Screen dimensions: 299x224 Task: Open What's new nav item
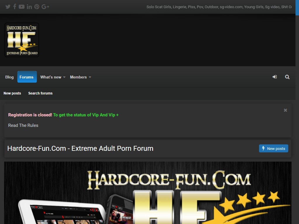pyautogui.click(x=51, y=77)
